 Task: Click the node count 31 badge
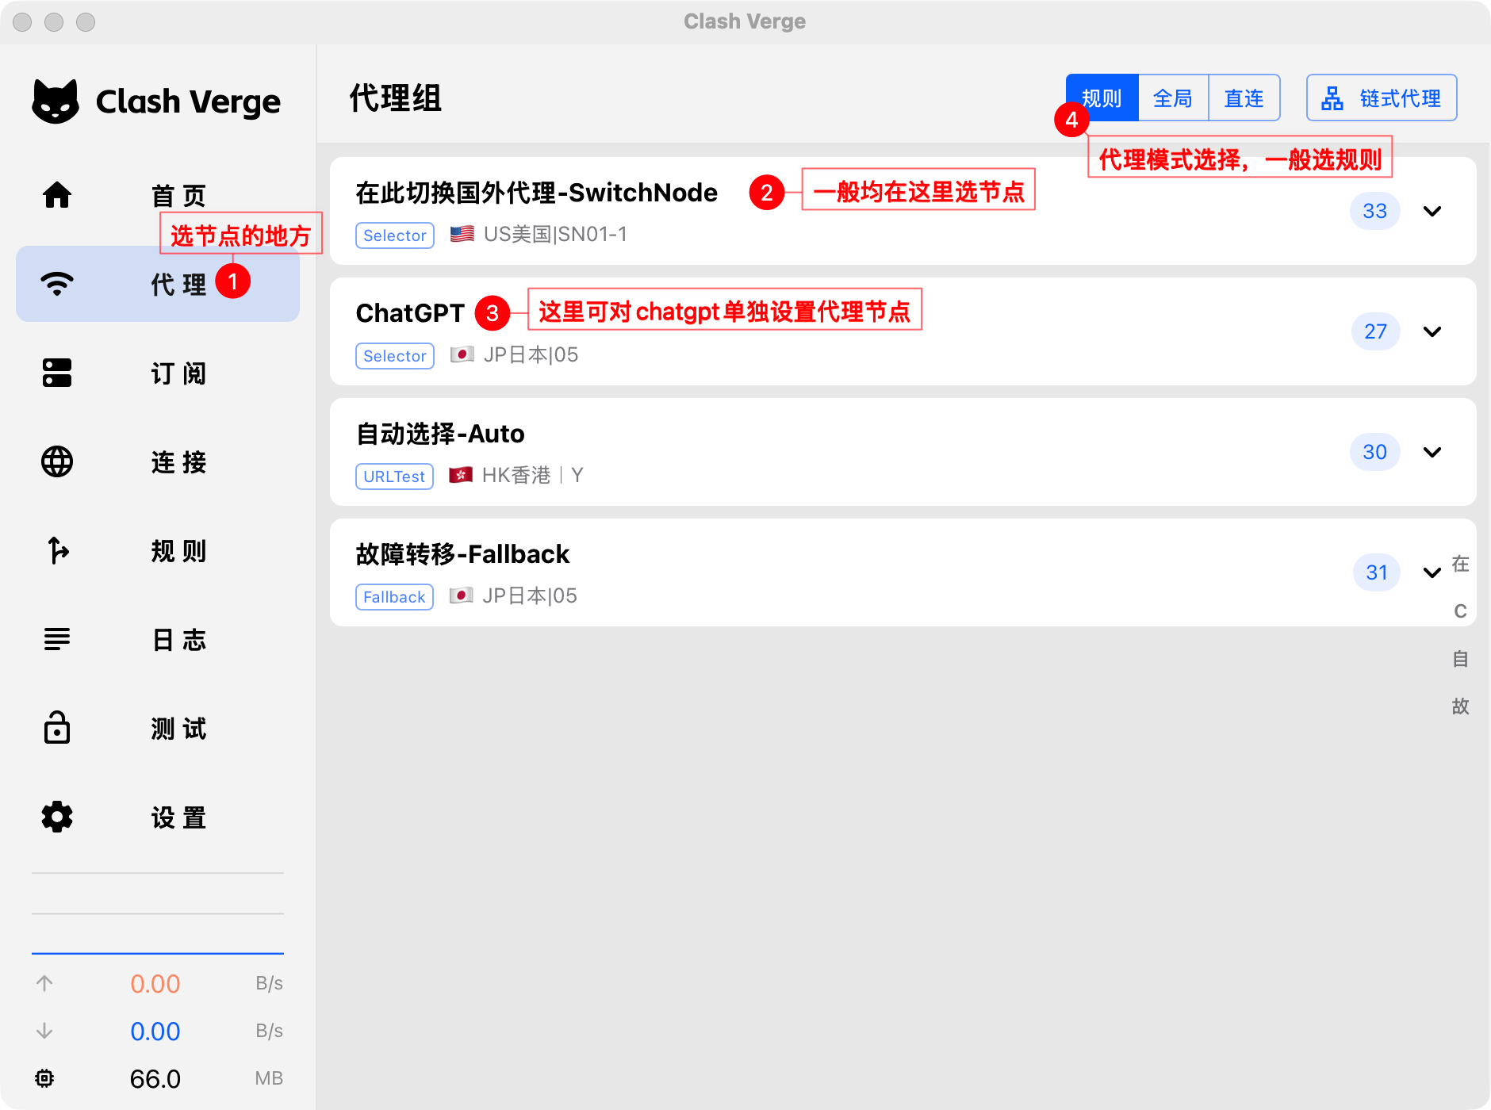(1377, 572)
